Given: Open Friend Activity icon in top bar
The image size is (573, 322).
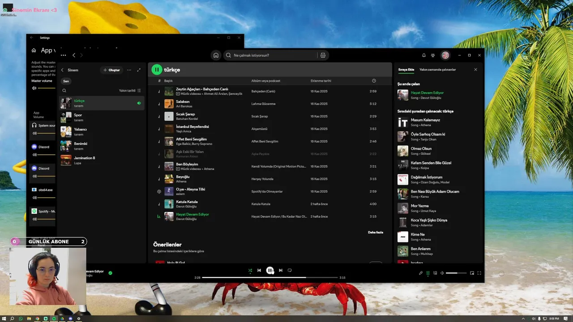Looking at the screenshot, I should pyautogui.click(x=433, y=55).
